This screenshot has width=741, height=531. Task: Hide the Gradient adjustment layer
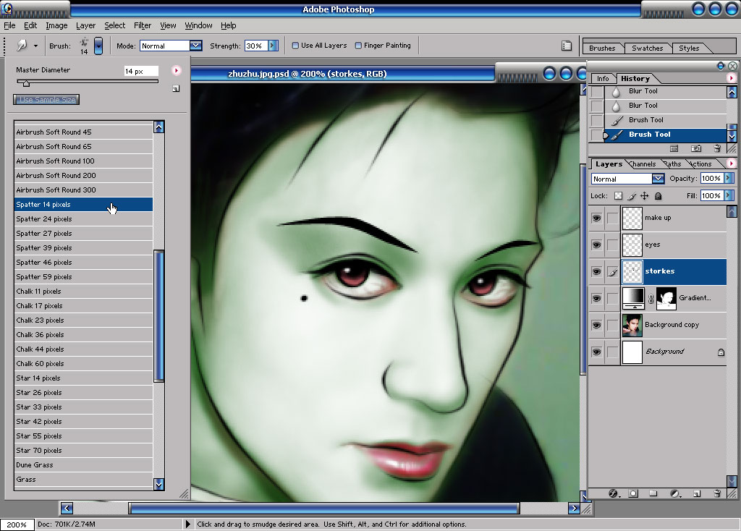click(596, 298)
